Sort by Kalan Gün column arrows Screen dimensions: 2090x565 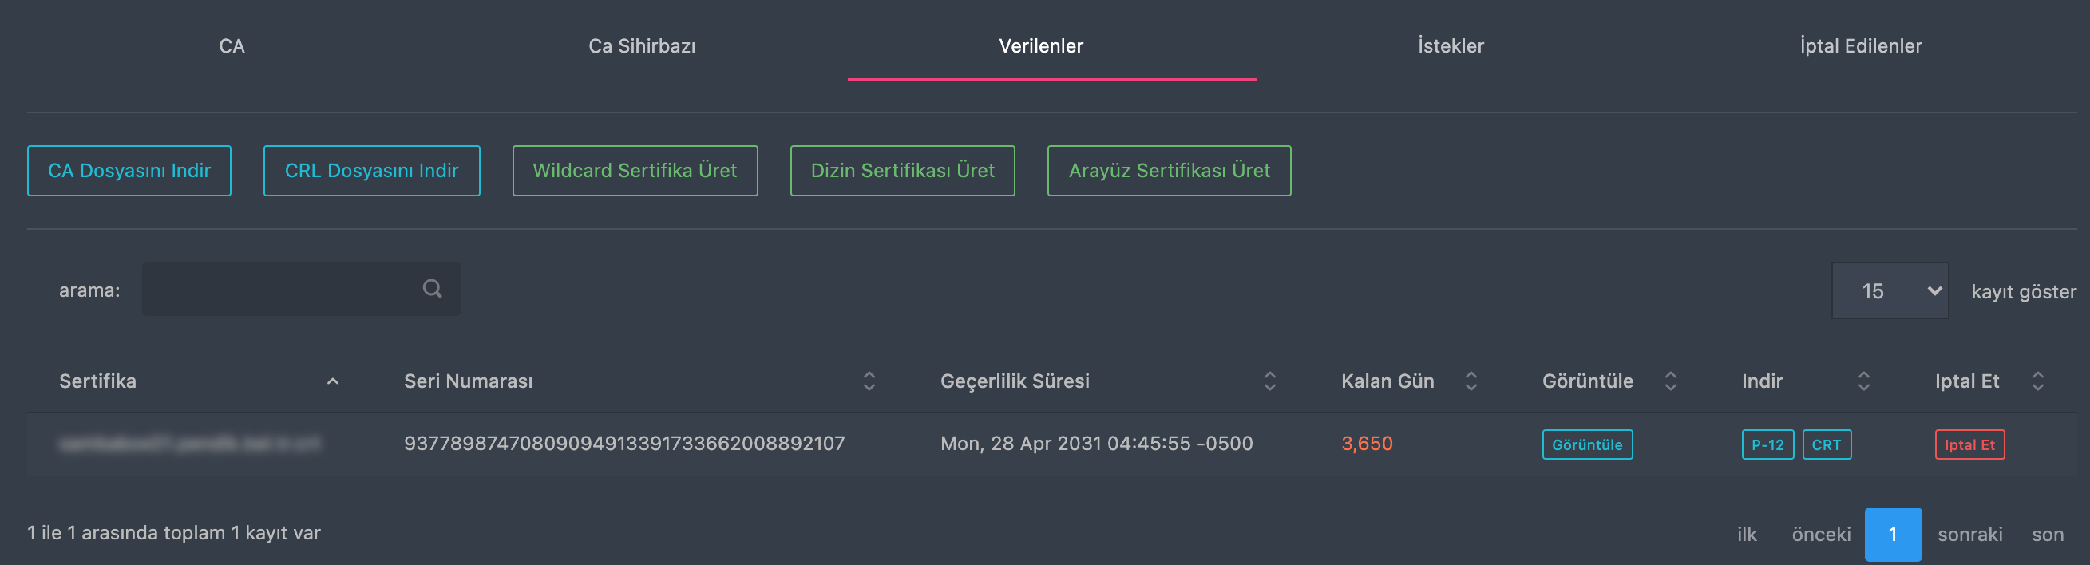pos(1471,381)
